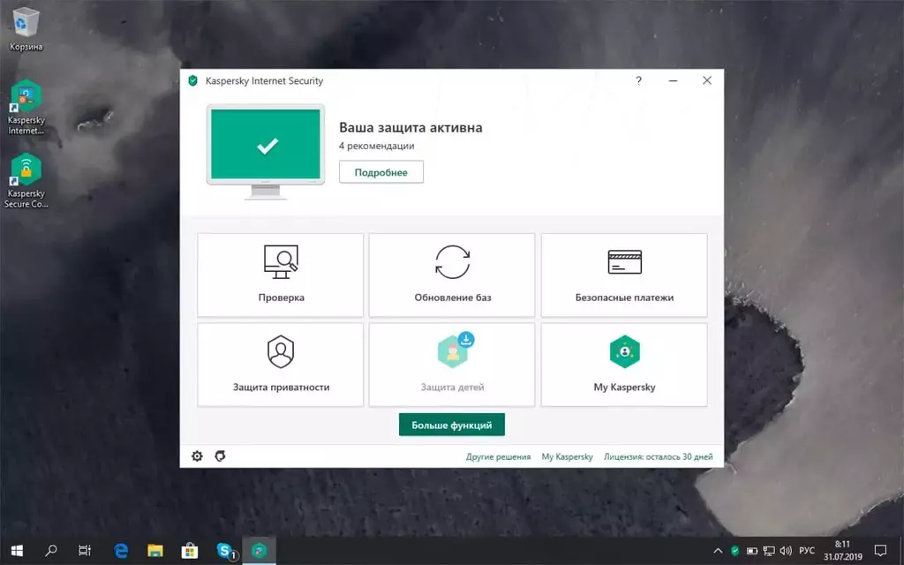Screen dimensions: 904x565
Task: Expand hidden system tray icons chevron
Action: coord(718,551)
